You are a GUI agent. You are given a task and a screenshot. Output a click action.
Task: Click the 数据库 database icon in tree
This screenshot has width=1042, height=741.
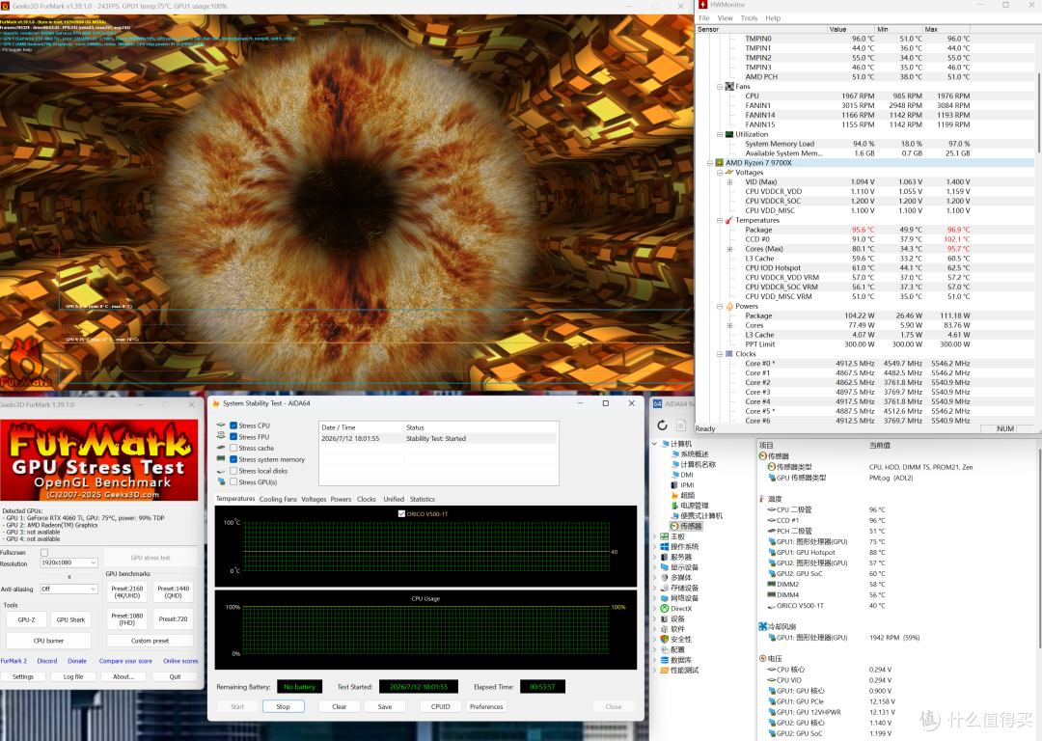coord(664,660)
